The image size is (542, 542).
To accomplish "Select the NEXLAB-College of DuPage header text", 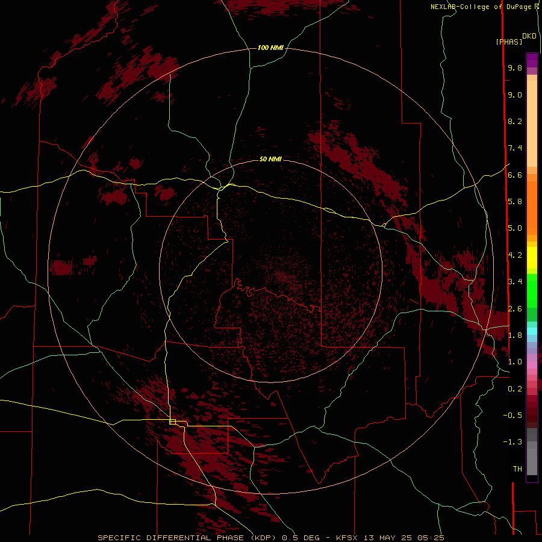I will pyautogui.click(x=482, y=7).
